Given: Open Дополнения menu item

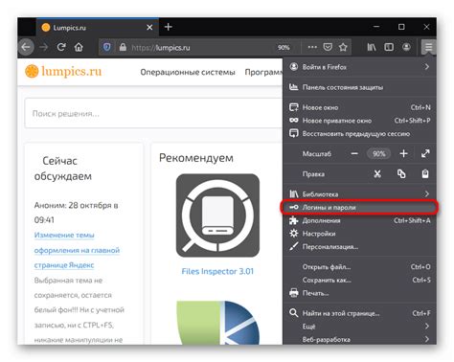Looking at the screenshot, I should [x=359, y=220].
